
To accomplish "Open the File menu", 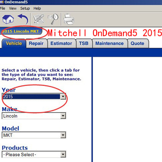I will click(2, 8).
